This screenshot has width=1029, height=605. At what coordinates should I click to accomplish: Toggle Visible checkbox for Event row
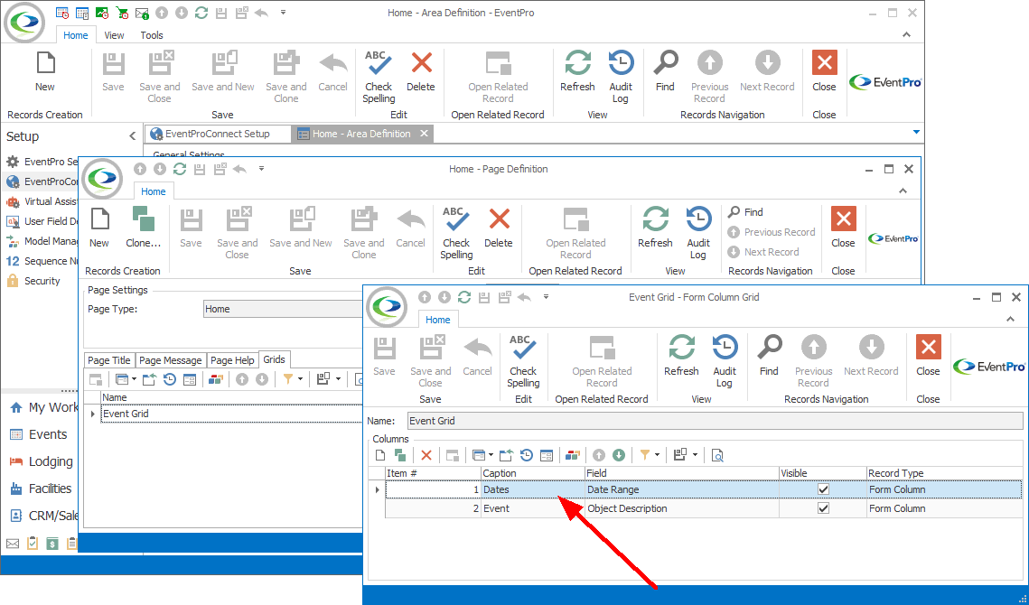click(x=824, y=508)
